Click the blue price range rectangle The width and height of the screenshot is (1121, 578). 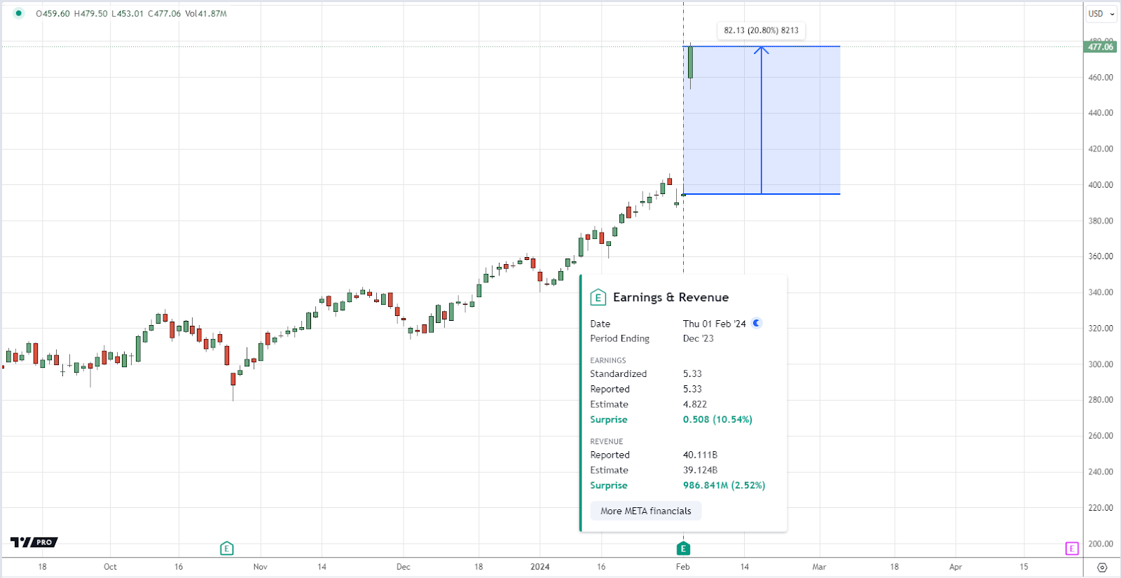762,120
